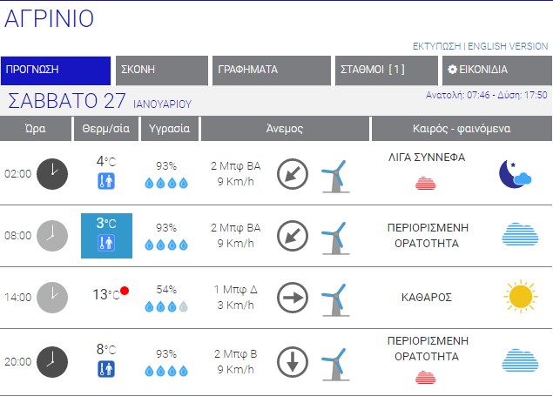Click the red cloud icon under ΛΙΓΑ ΣΥΝΝΕΦΑ
The image size is (553, 396).
[x=425, y=183]
